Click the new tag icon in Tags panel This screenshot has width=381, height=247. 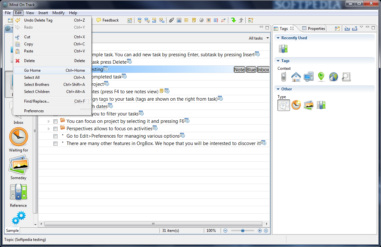[x=337, y=28]
